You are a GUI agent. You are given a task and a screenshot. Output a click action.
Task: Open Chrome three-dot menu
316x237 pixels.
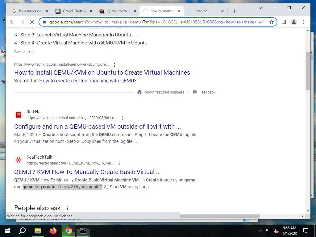304,22
